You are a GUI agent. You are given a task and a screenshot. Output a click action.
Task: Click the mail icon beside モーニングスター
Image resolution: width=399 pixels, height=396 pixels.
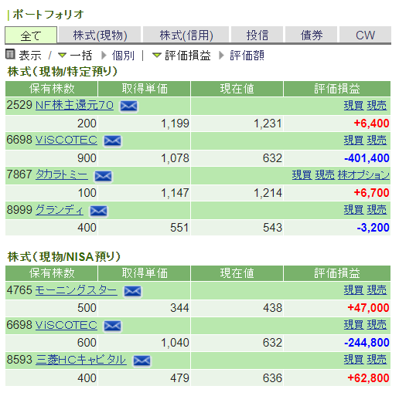(132, 291)
